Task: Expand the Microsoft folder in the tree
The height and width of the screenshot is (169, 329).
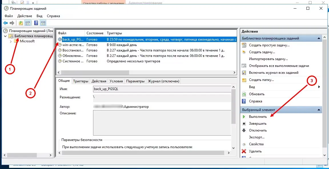Action: click(x=11, y=41)
